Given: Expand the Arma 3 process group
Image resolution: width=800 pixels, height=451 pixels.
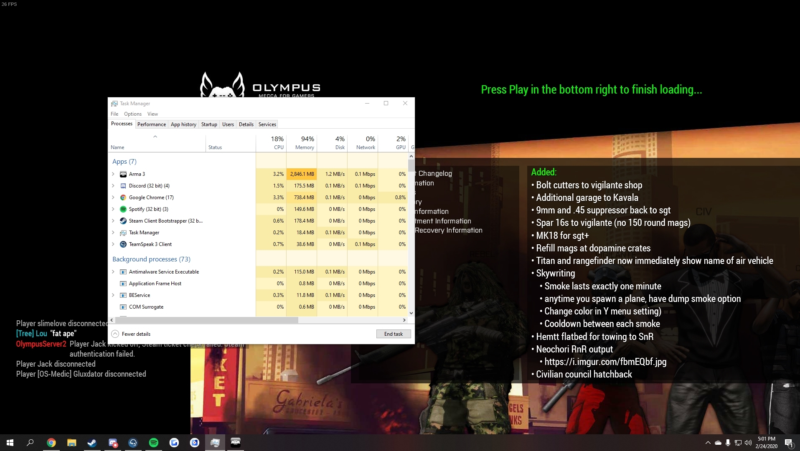Looking at the screenshot, I should pyautogui.click(x=113, y=174).
